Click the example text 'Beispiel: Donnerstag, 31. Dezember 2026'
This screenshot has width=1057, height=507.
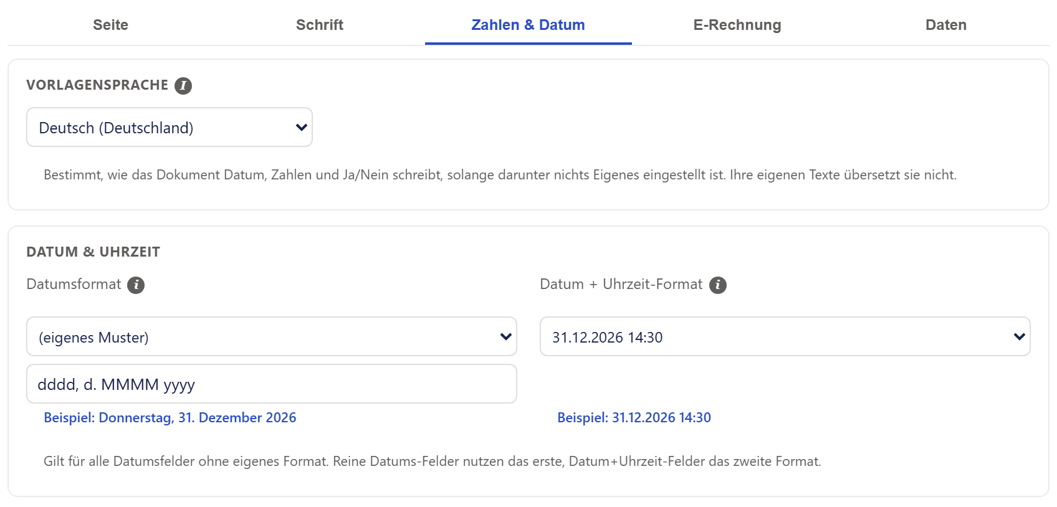pos(170,417)
